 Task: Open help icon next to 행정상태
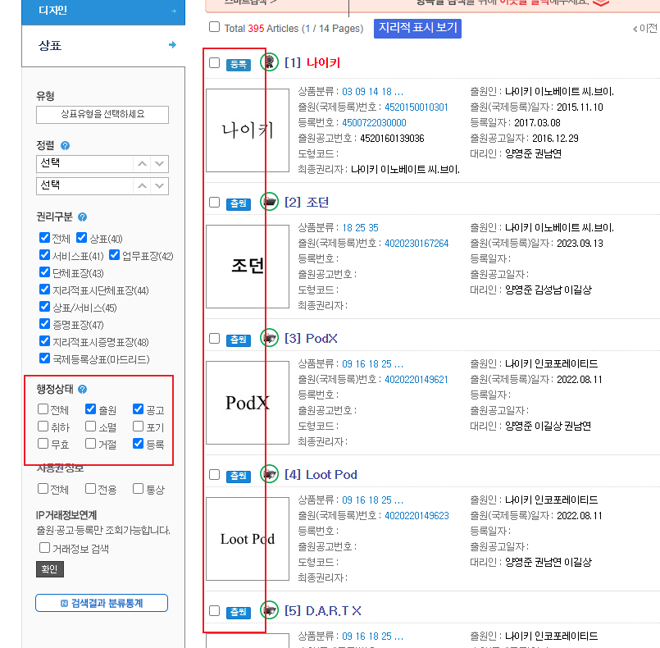[x=83, y=389]
